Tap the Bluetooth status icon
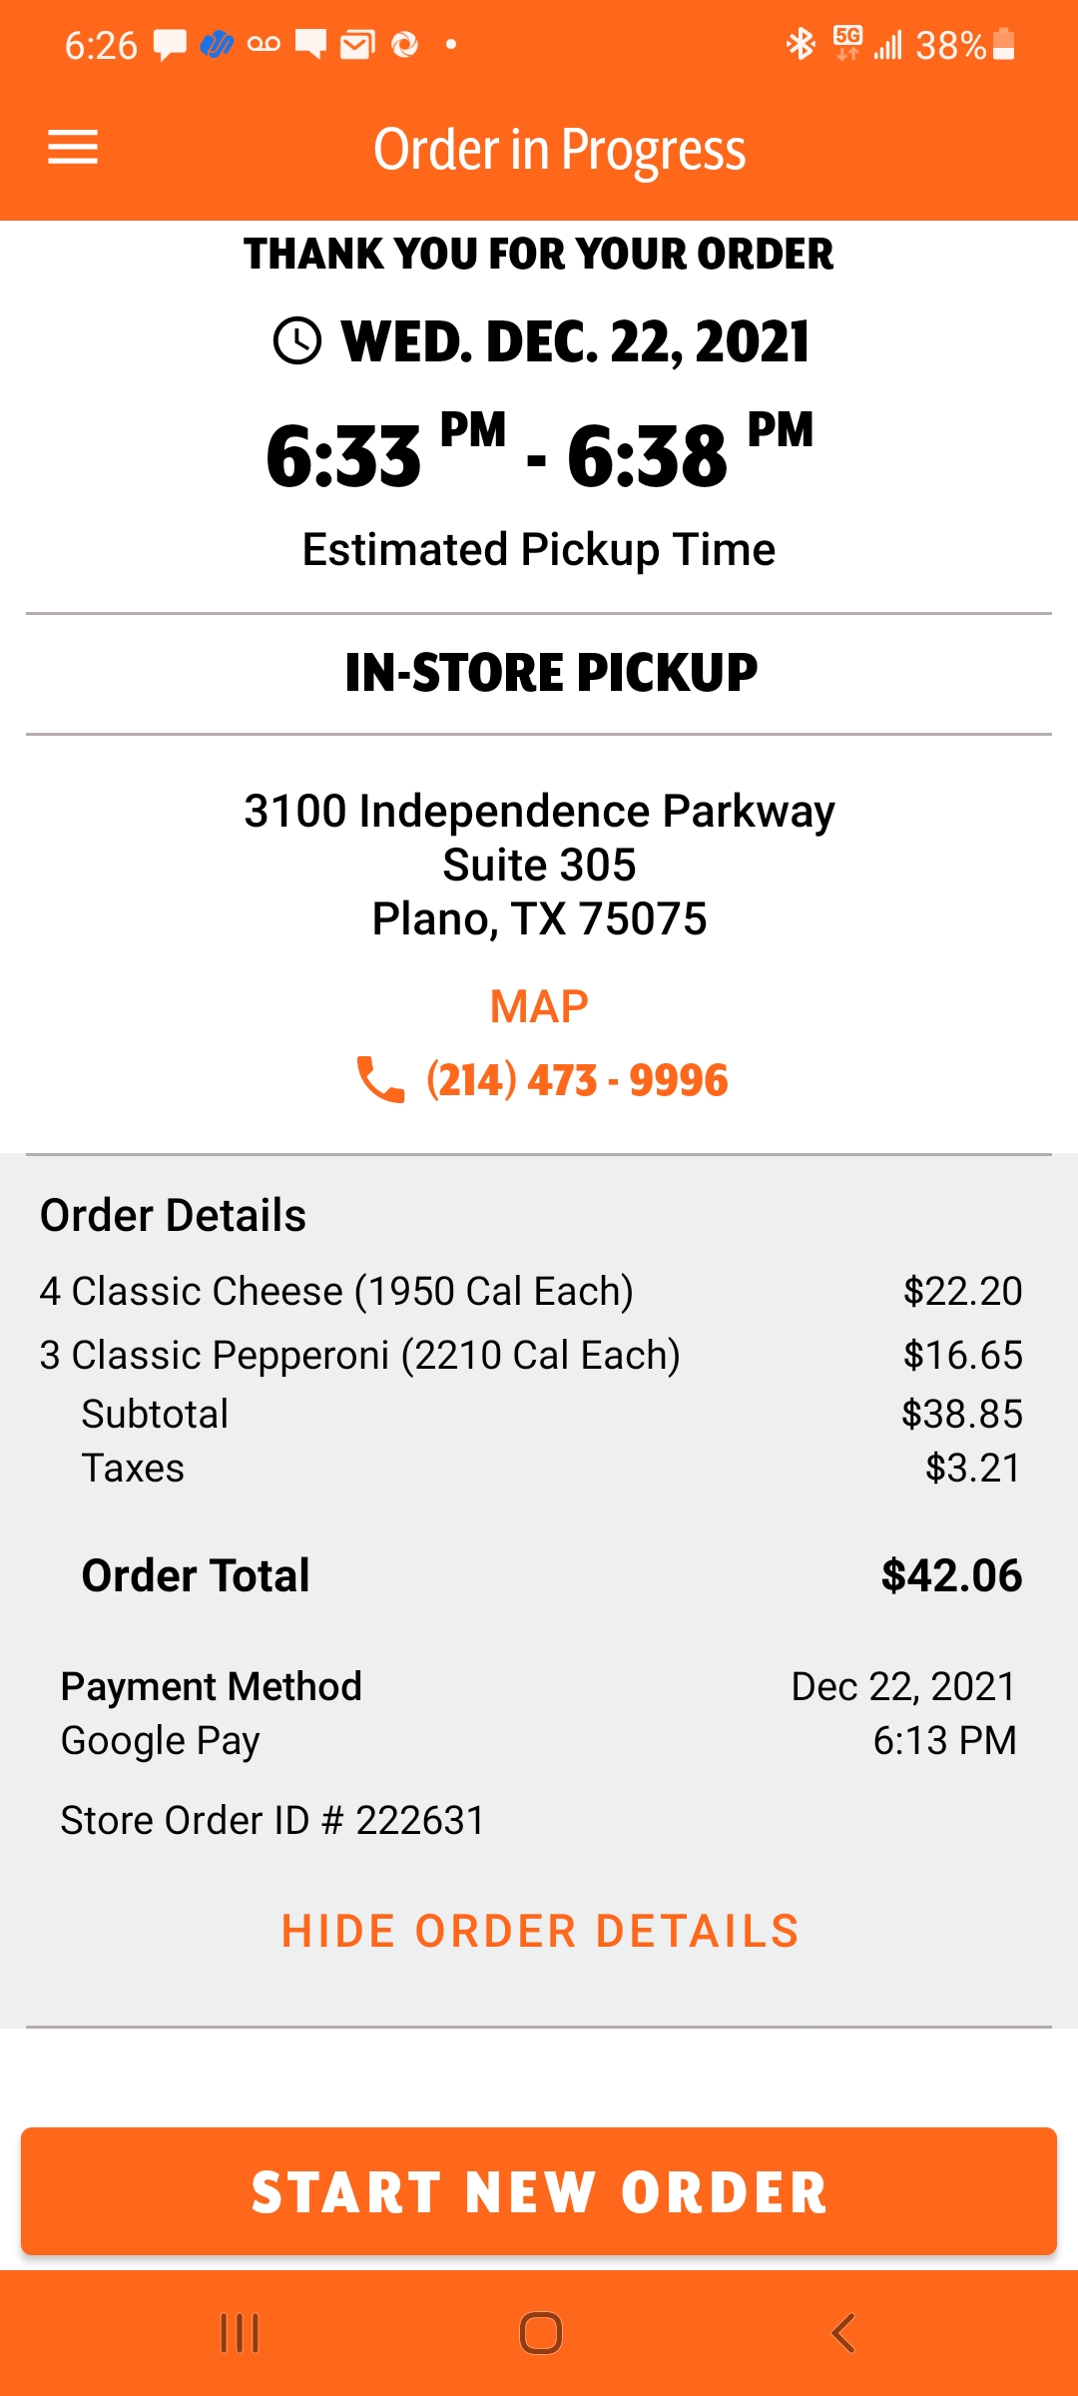 tap(801, 44)
